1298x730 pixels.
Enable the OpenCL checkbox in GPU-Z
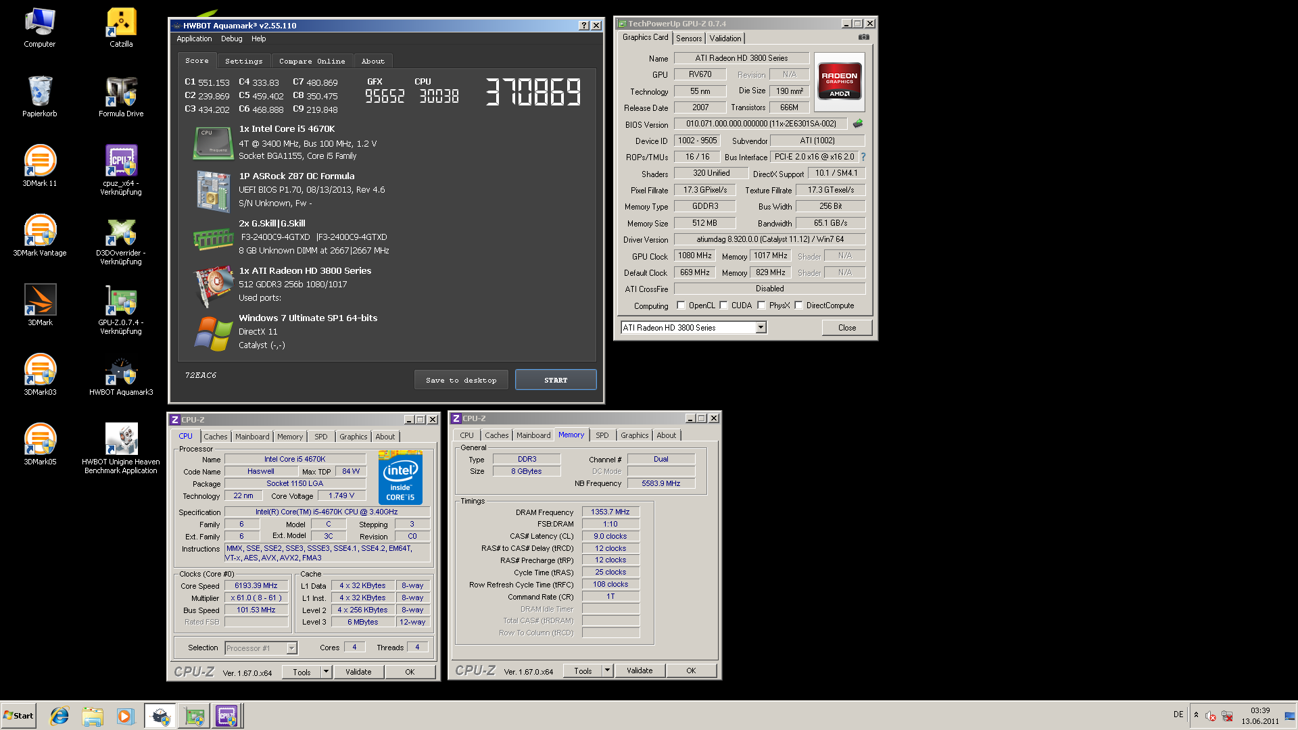[681, 306]
